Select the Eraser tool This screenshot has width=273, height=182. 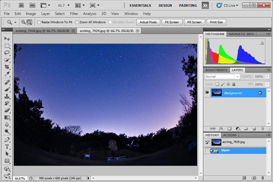pos(7,110)
